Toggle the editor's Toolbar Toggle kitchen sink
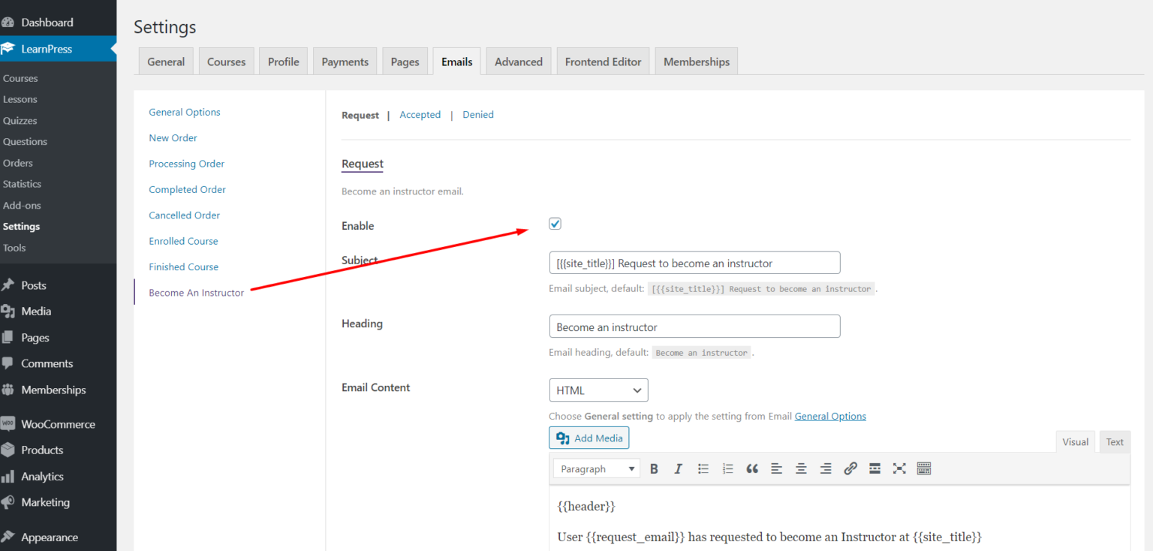Screen dimensions: 1153x551 (x=923, y=468)
